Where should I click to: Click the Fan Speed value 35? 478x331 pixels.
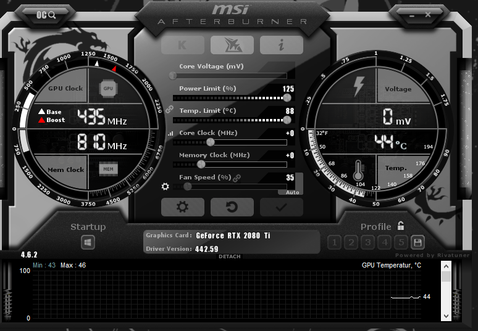coord(290,178)
